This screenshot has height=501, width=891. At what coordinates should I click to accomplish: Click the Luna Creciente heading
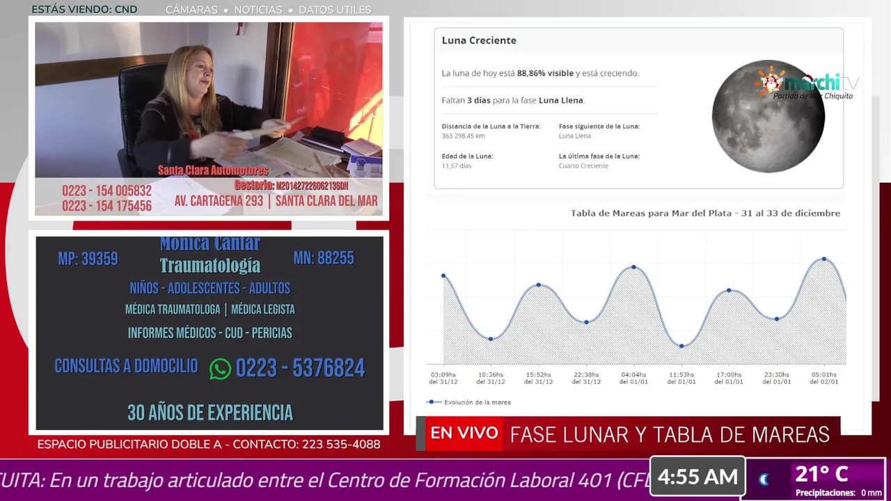coord(479,40)
